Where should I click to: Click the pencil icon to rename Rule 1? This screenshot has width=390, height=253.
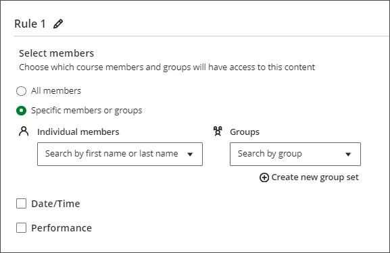click(x=58, y=24)
